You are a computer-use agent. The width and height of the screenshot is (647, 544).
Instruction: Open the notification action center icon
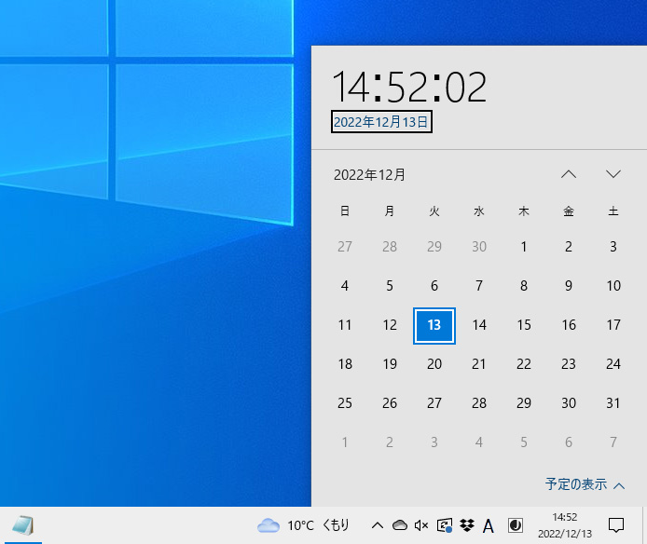(x=616, y=525)
